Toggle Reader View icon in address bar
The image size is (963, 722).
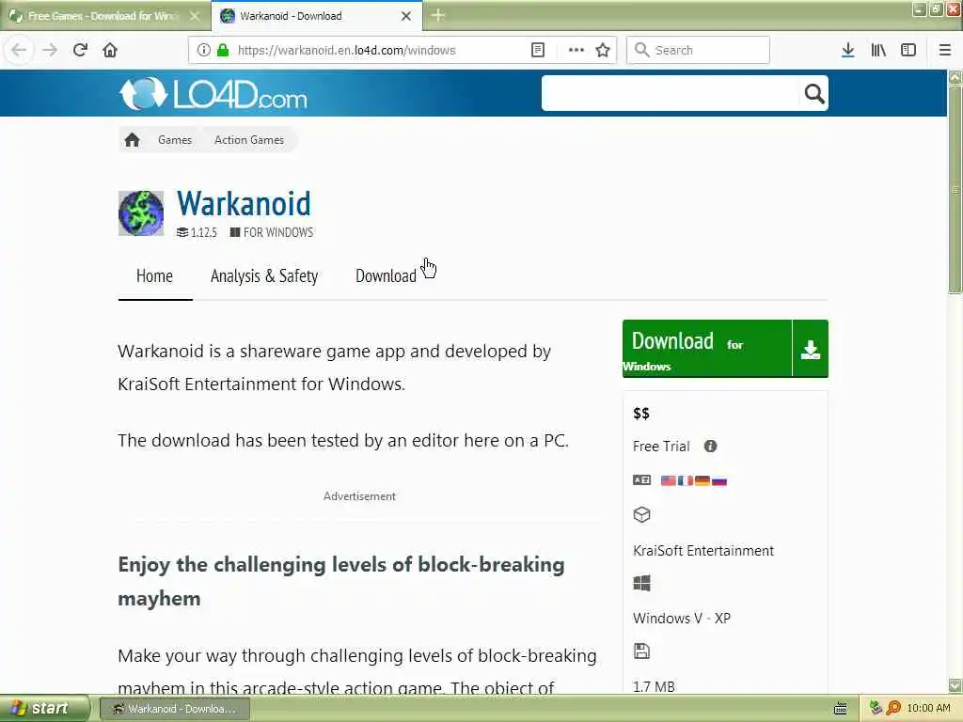pyautogui.click(x=537, y=51)
